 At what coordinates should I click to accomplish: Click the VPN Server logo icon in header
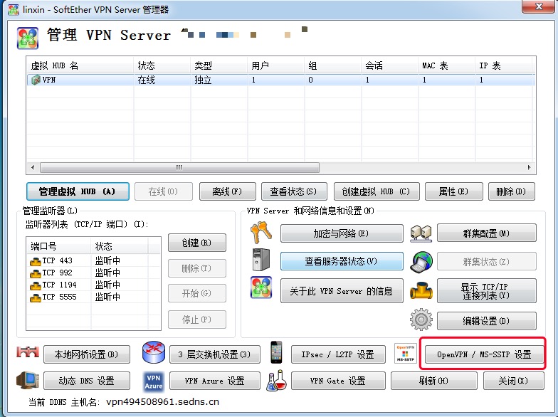(27, 38)
